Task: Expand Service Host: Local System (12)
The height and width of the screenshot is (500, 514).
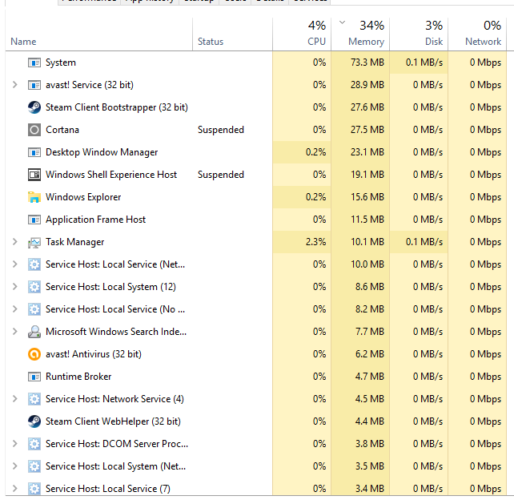Action: [x=14, y=287]
